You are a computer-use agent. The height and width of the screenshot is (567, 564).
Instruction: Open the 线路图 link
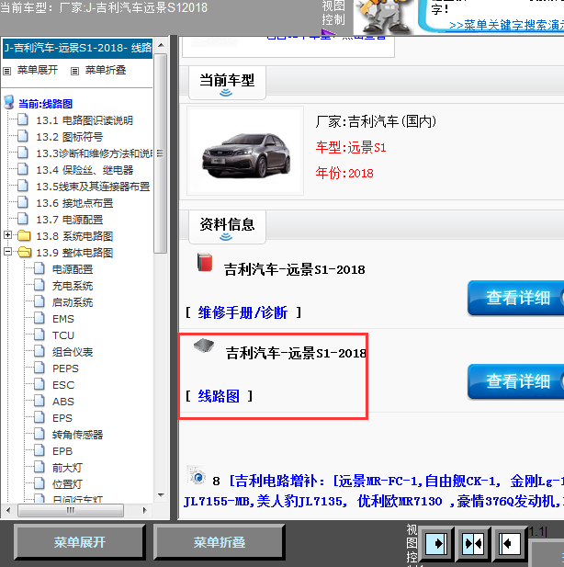[x=219, y=396]
